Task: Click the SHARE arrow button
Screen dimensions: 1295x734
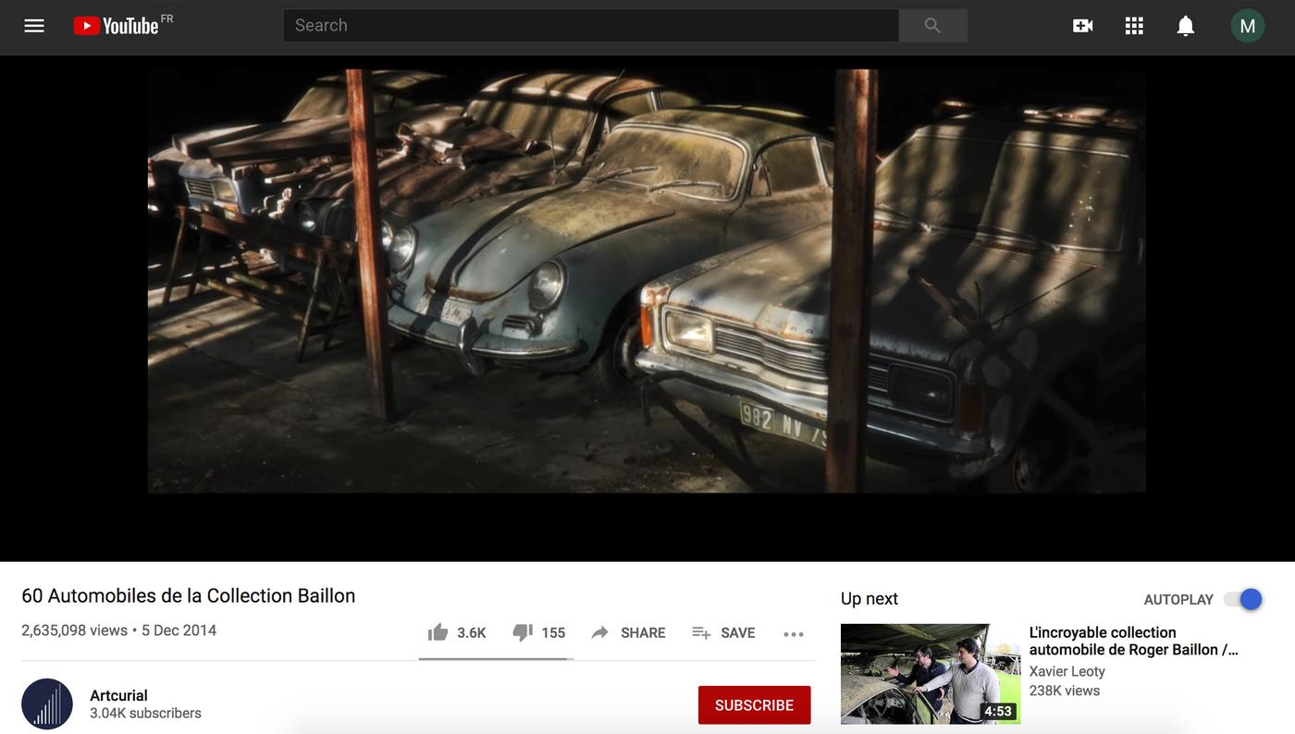Action: 628,632
